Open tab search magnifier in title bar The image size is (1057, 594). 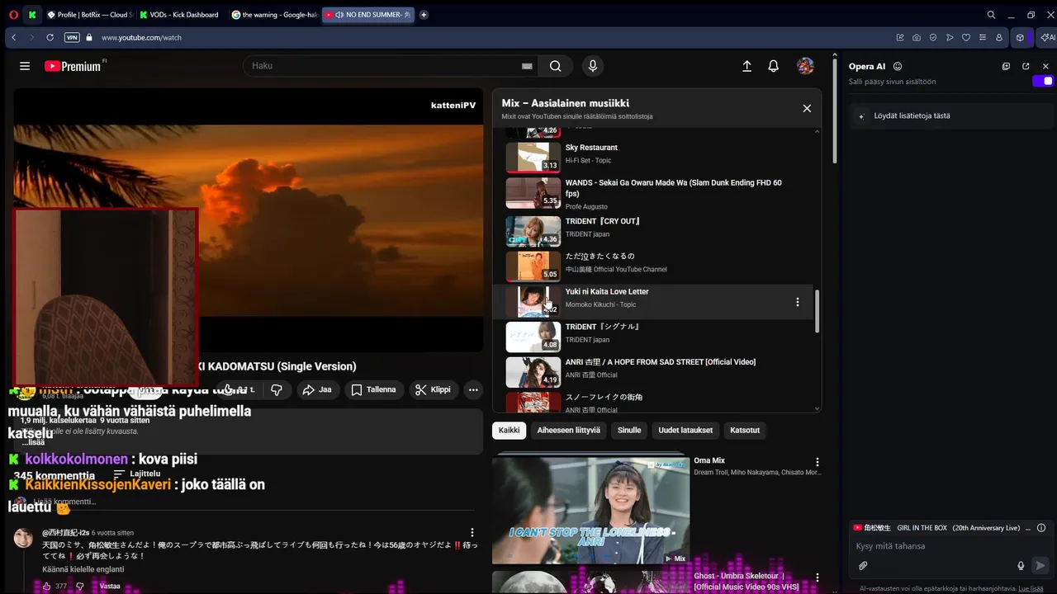click(991, 15)
